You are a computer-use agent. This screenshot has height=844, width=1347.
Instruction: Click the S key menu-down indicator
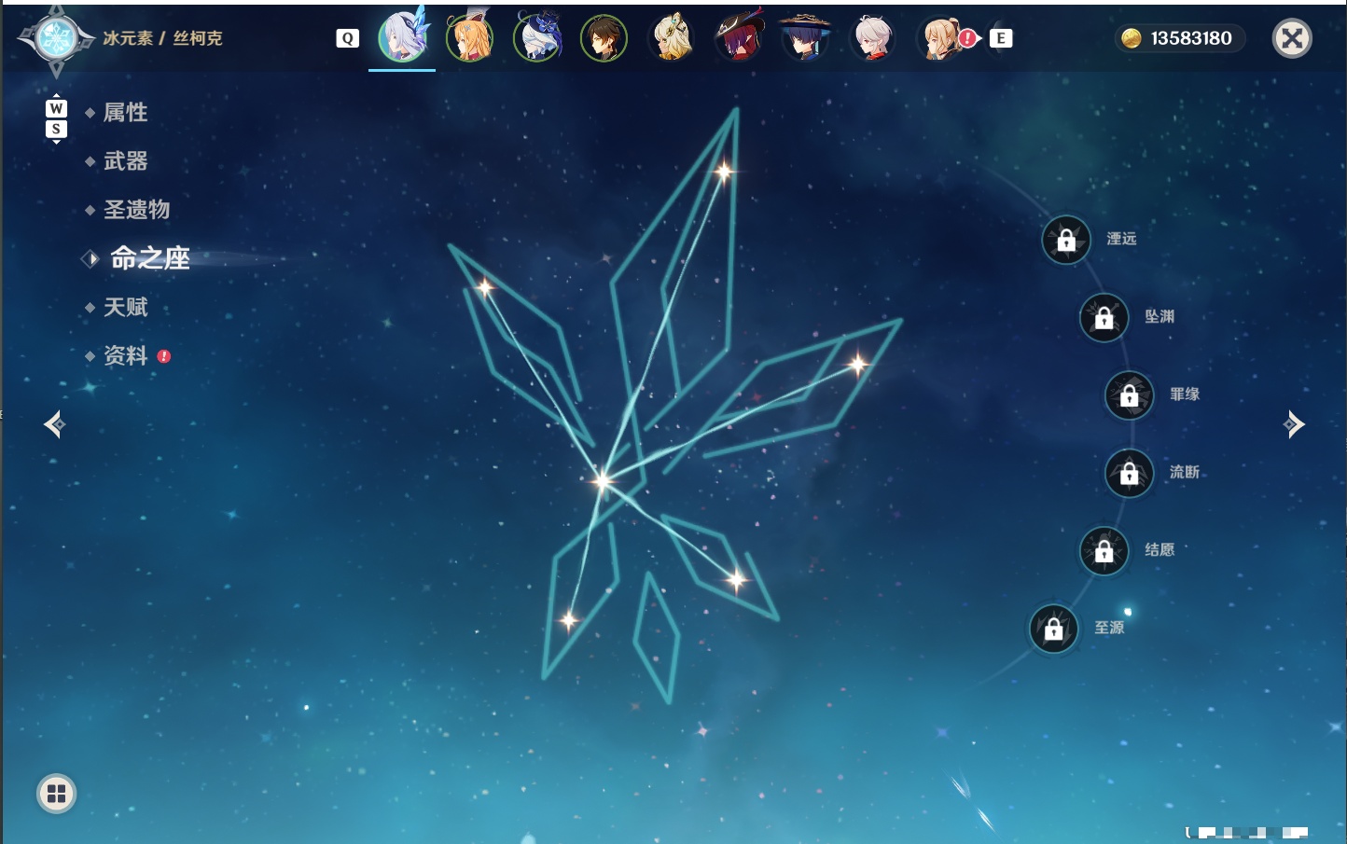coord(56,129)
